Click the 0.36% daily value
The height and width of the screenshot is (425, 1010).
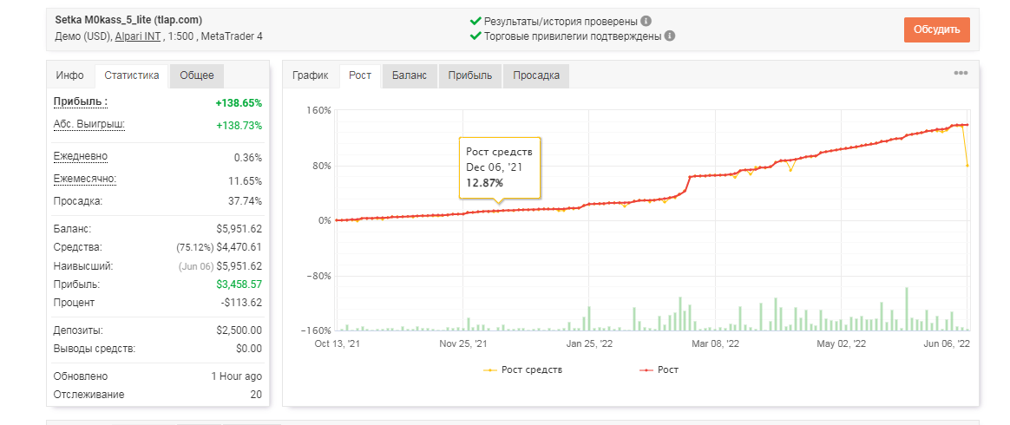click(248, 158)
